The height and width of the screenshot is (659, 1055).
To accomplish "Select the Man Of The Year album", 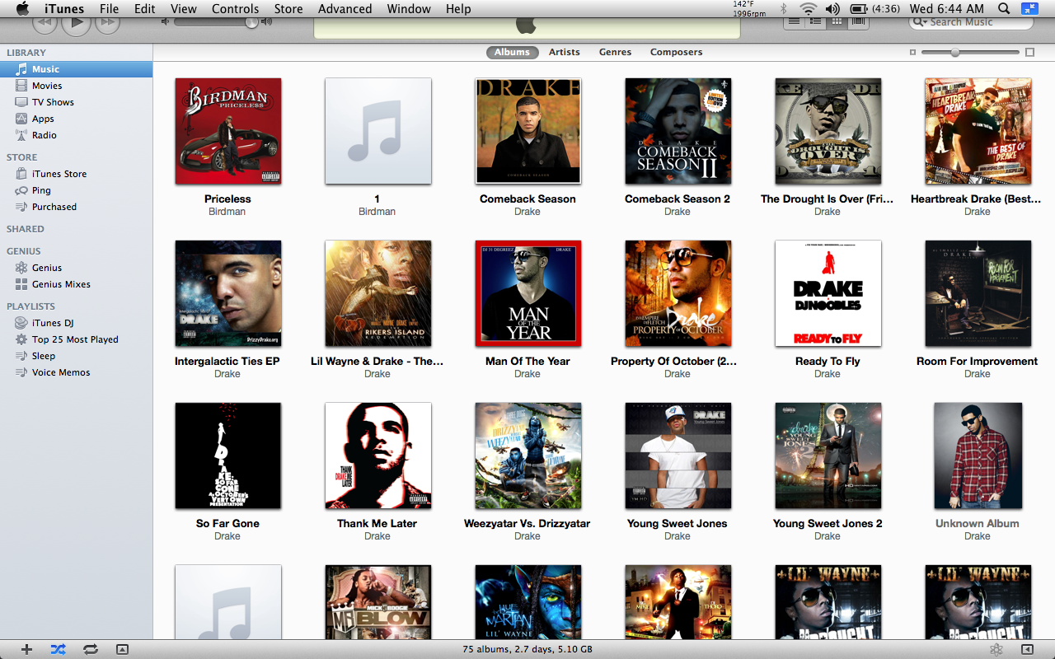I will click(x=528, y=293).
